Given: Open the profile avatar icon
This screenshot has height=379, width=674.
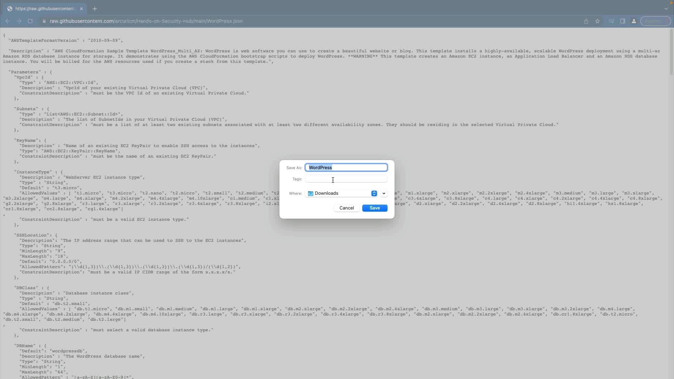Looking at the screenshot, I should (x=634, y=21).
